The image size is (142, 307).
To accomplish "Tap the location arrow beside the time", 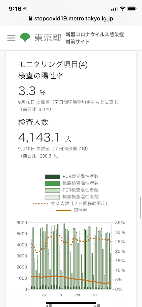I will tap(25, 9).
